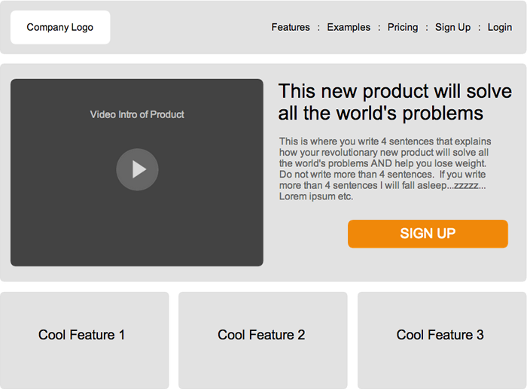Image resolution: width=527 pixels, height=389 pixels.
Task: Open the Login link
Action: coord(500,27)
